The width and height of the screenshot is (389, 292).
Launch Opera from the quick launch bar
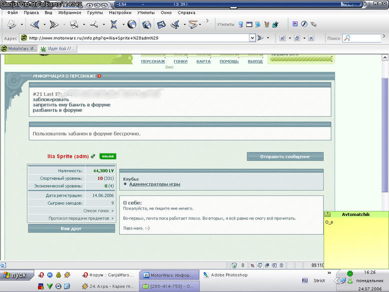[41, 275]
